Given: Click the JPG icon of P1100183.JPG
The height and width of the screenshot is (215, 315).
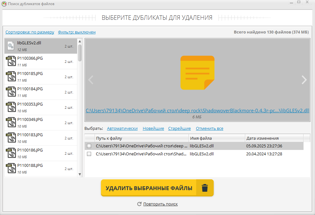Looking at the screenshot, I should [x=11, y=137].
